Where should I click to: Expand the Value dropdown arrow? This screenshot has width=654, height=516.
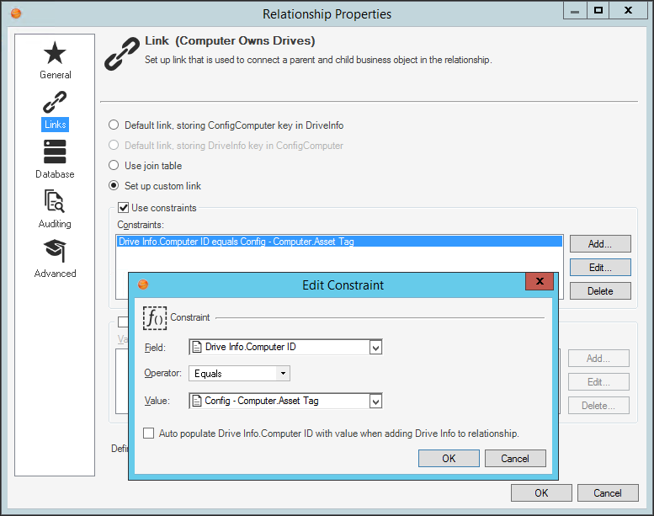click(375, 402)
